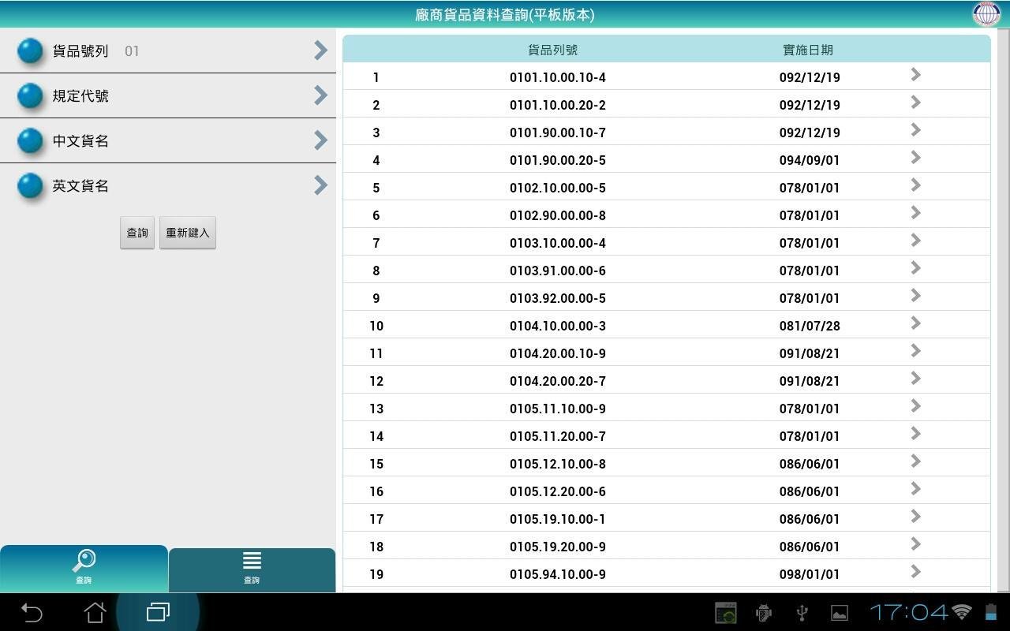1010x631 pixels.
Task: Click the blue ball icon beside 中文貨名
Action: coord(30,140)
